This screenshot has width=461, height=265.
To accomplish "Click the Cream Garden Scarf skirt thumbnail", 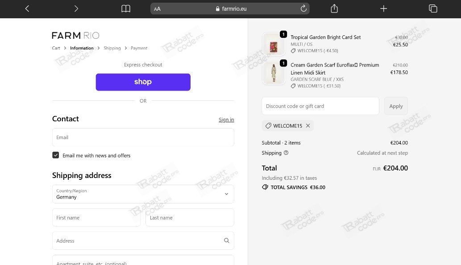I will click(x=274, y=73).
